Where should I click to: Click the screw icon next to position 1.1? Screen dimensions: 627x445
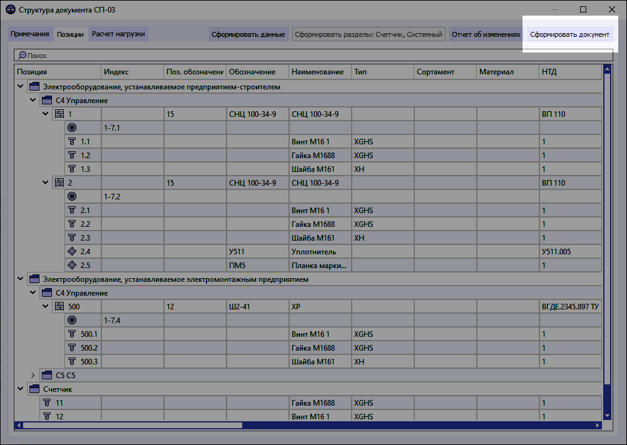(71, 141)
